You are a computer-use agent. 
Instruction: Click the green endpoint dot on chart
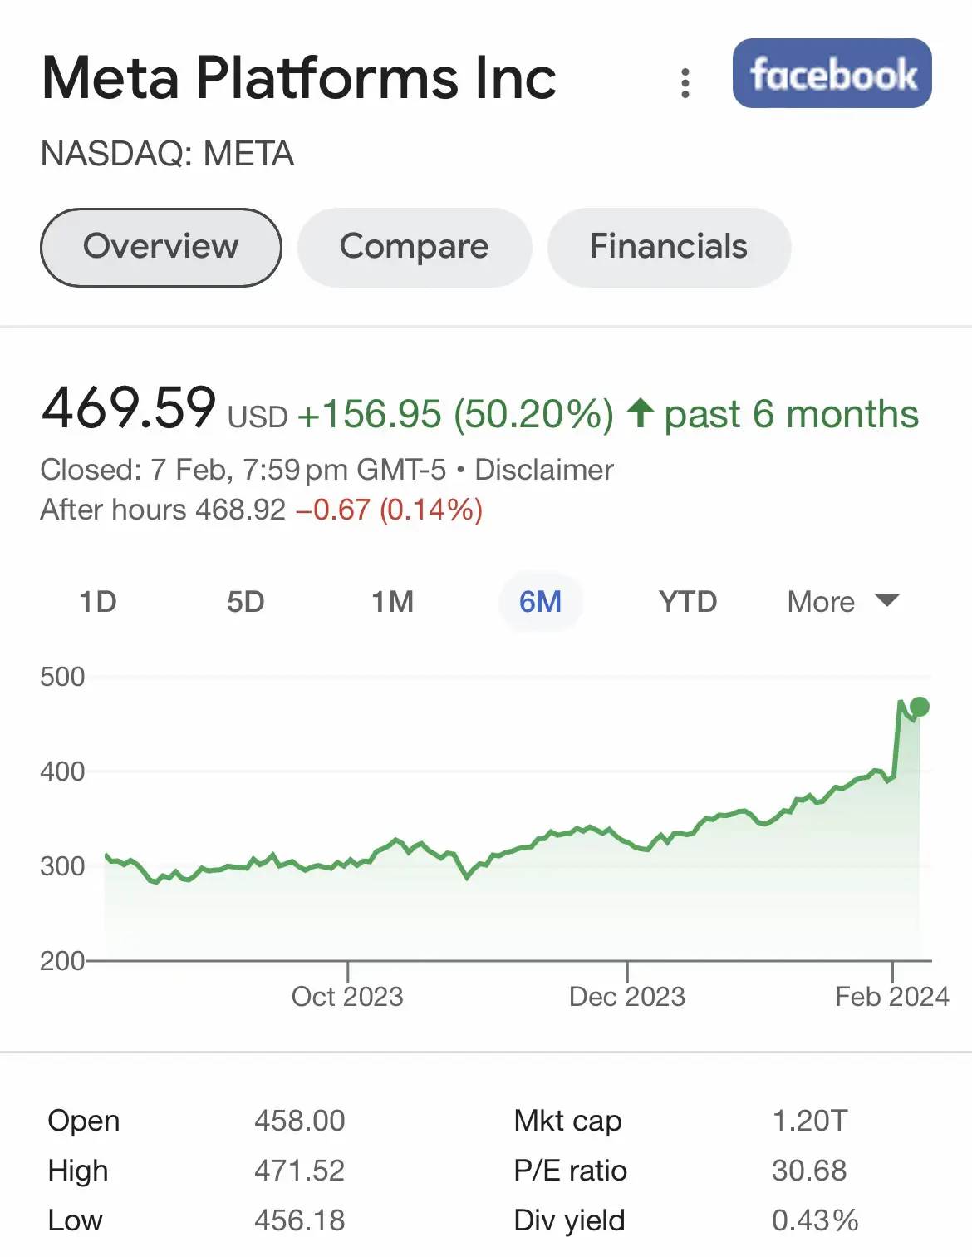click(x=919, y=707)
